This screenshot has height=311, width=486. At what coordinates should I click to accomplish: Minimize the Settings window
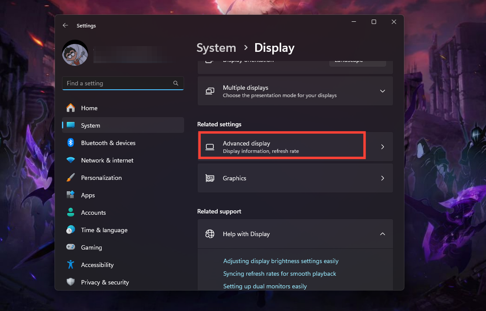pyautogui.click(x=354, y=22)
